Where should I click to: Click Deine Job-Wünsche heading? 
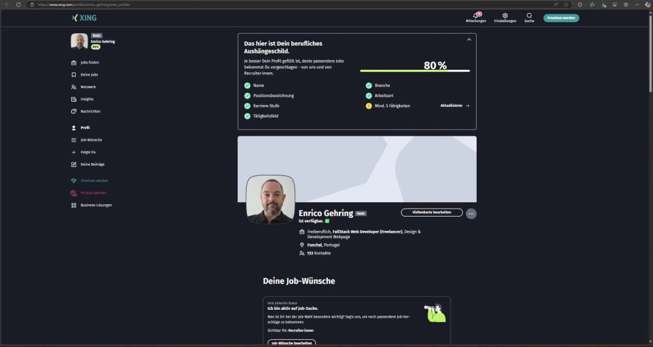[299, 281]
